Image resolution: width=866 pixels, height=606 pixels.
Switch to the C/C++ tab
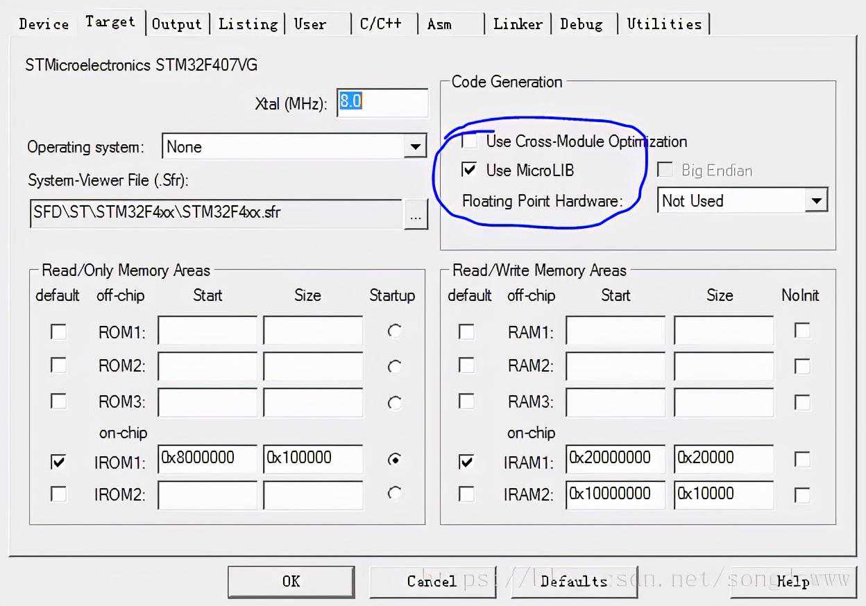click(380, 24)
